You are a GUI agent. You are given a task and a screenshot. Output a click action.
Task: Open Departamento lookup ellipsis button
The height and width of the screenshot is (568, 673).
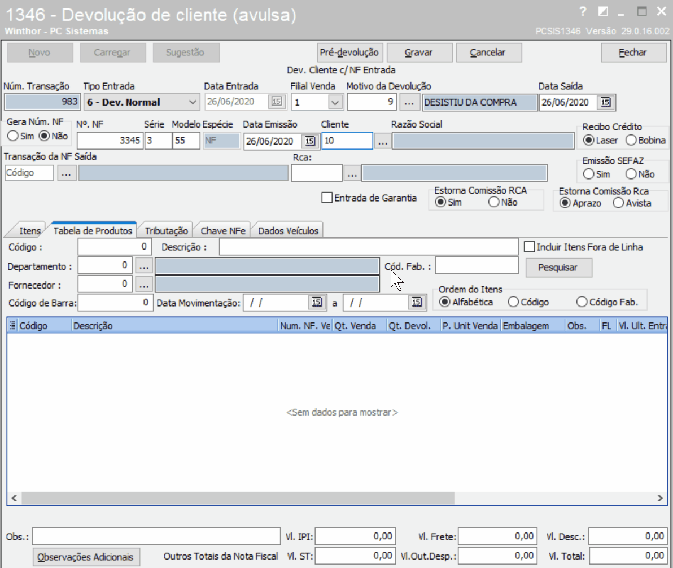coord(144,266)
